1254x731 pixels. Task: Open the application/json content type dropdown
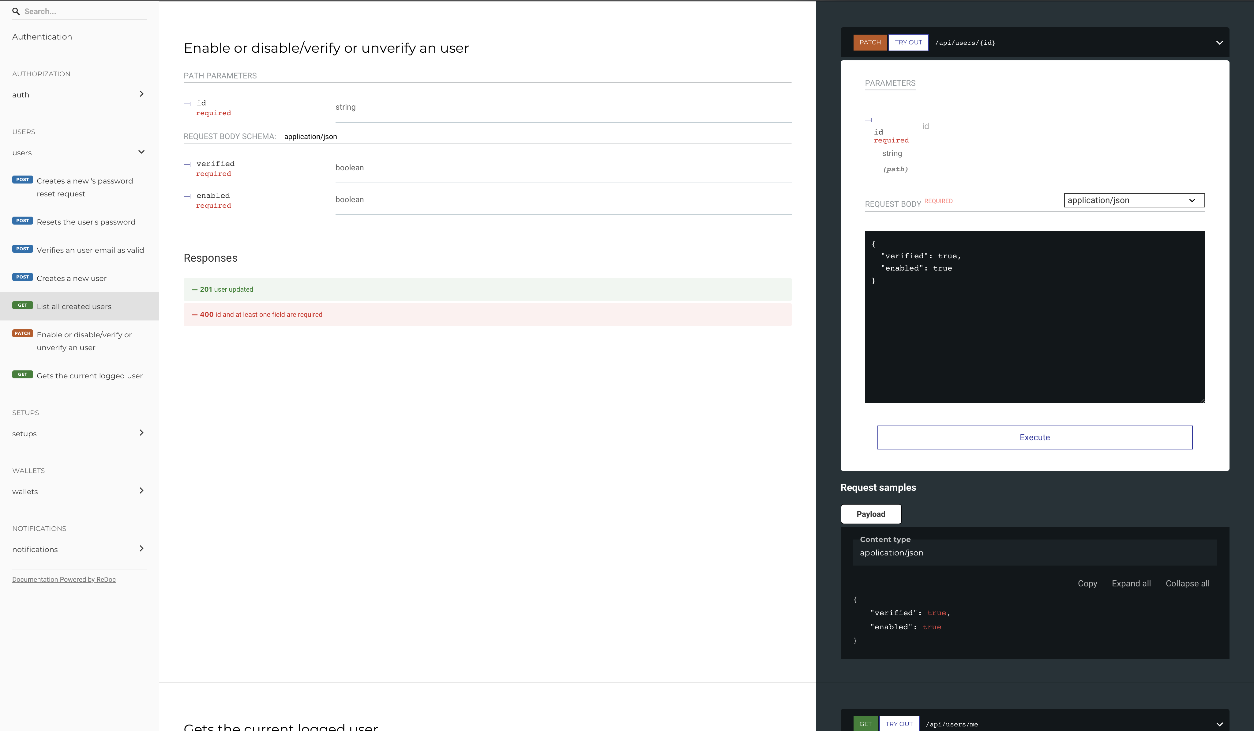pos(1134,200)
